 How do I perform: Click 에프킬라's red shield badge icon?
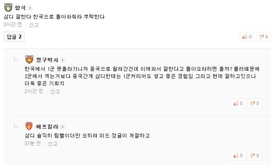pyautogui.click(x=29, y=126)
